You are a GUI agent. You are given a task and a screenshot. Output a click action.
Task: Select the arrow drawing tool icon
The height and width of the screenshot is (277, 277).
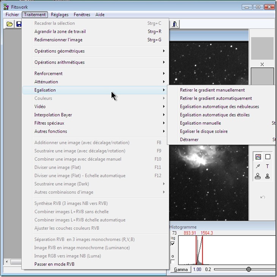pyautogui.click(x=258, y=166)
